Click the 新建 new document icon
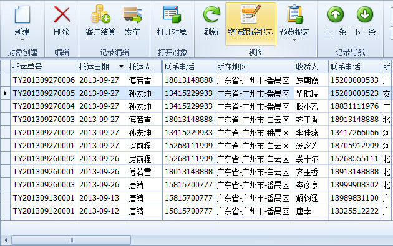The width and height of the screenshot is (393, 246). (x=22, y=14)
